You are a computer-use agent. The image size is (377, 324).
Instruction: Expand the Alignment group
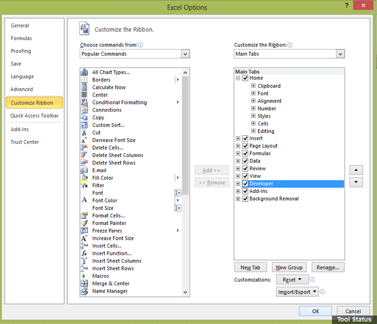point(253,101)
